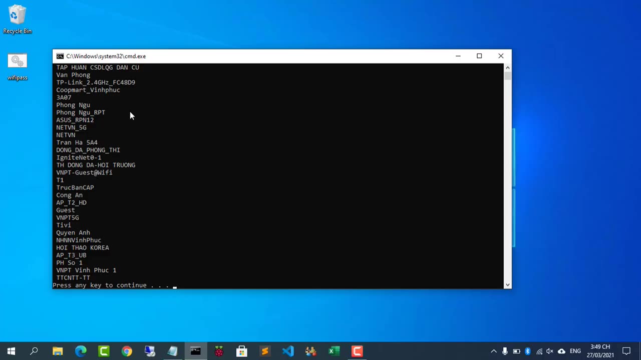This screenshot has width=641, height=360.
Task: Open taskbar Search
Action: [34, 351]
